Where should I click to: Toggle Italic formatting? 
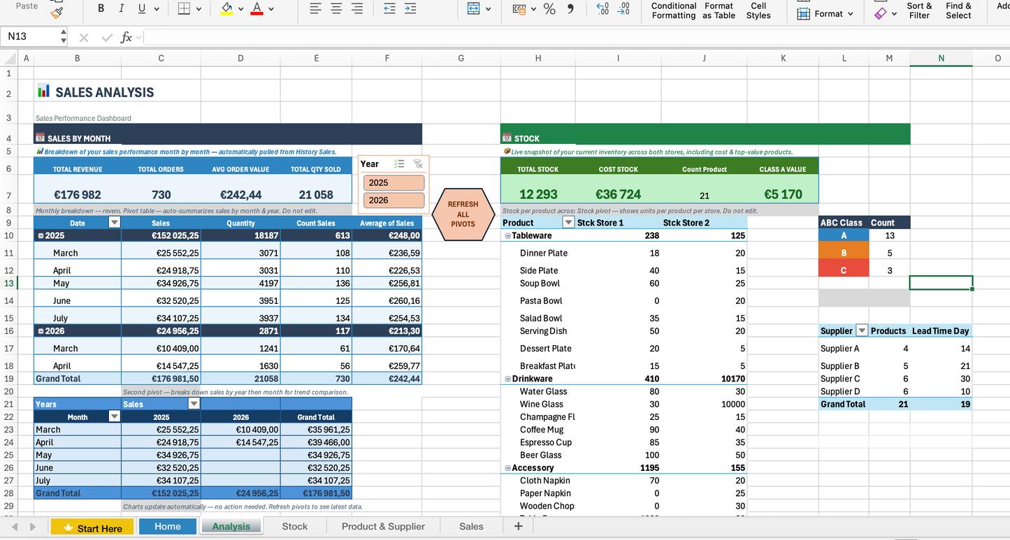coord(121,8)
